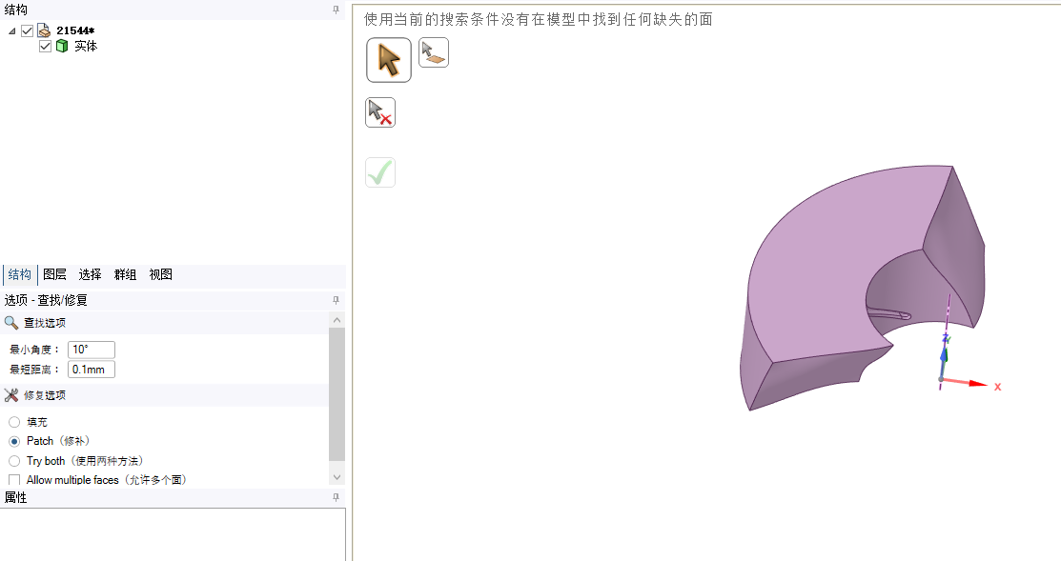The height and width of the screenshot is (561, 1061).
Task: Click the green 实体 solid body icon
Action: click(62, 46)
